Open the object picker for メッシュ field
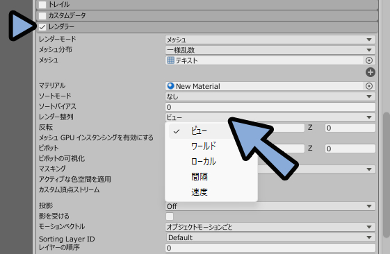 tap(369, 60)
